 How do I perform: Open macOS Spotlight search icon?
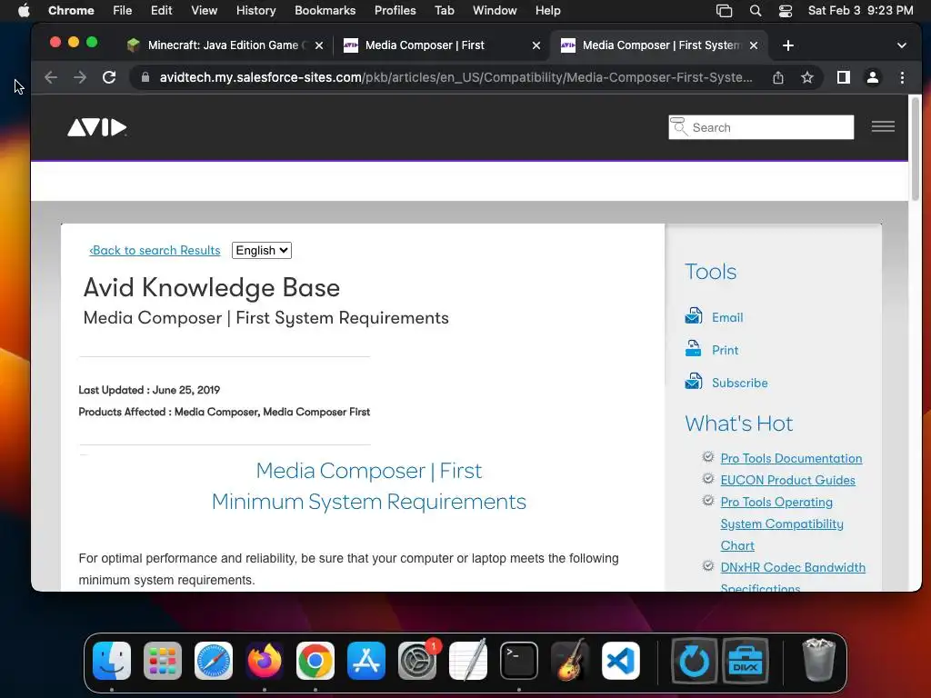coord(756,11)
